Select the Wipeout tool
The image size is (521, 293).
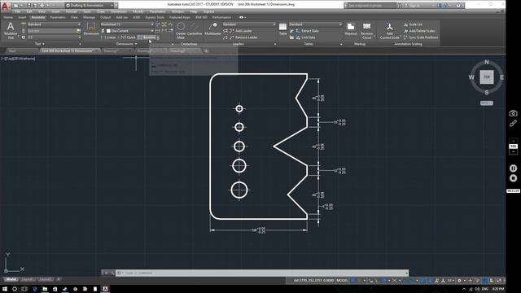pyautogui.click(x=351, y=29)
